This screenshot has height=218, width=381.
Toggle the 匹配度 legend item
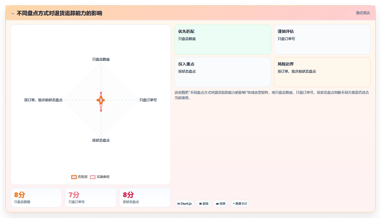[79, 177]
